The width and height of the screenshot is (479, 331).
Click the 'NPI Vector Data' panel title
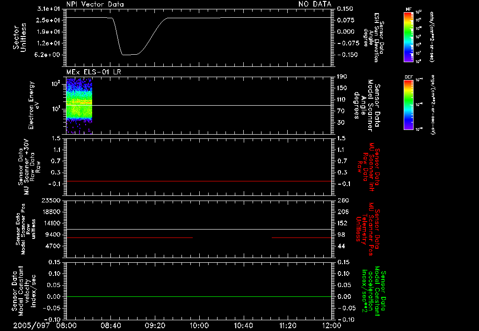95,4
